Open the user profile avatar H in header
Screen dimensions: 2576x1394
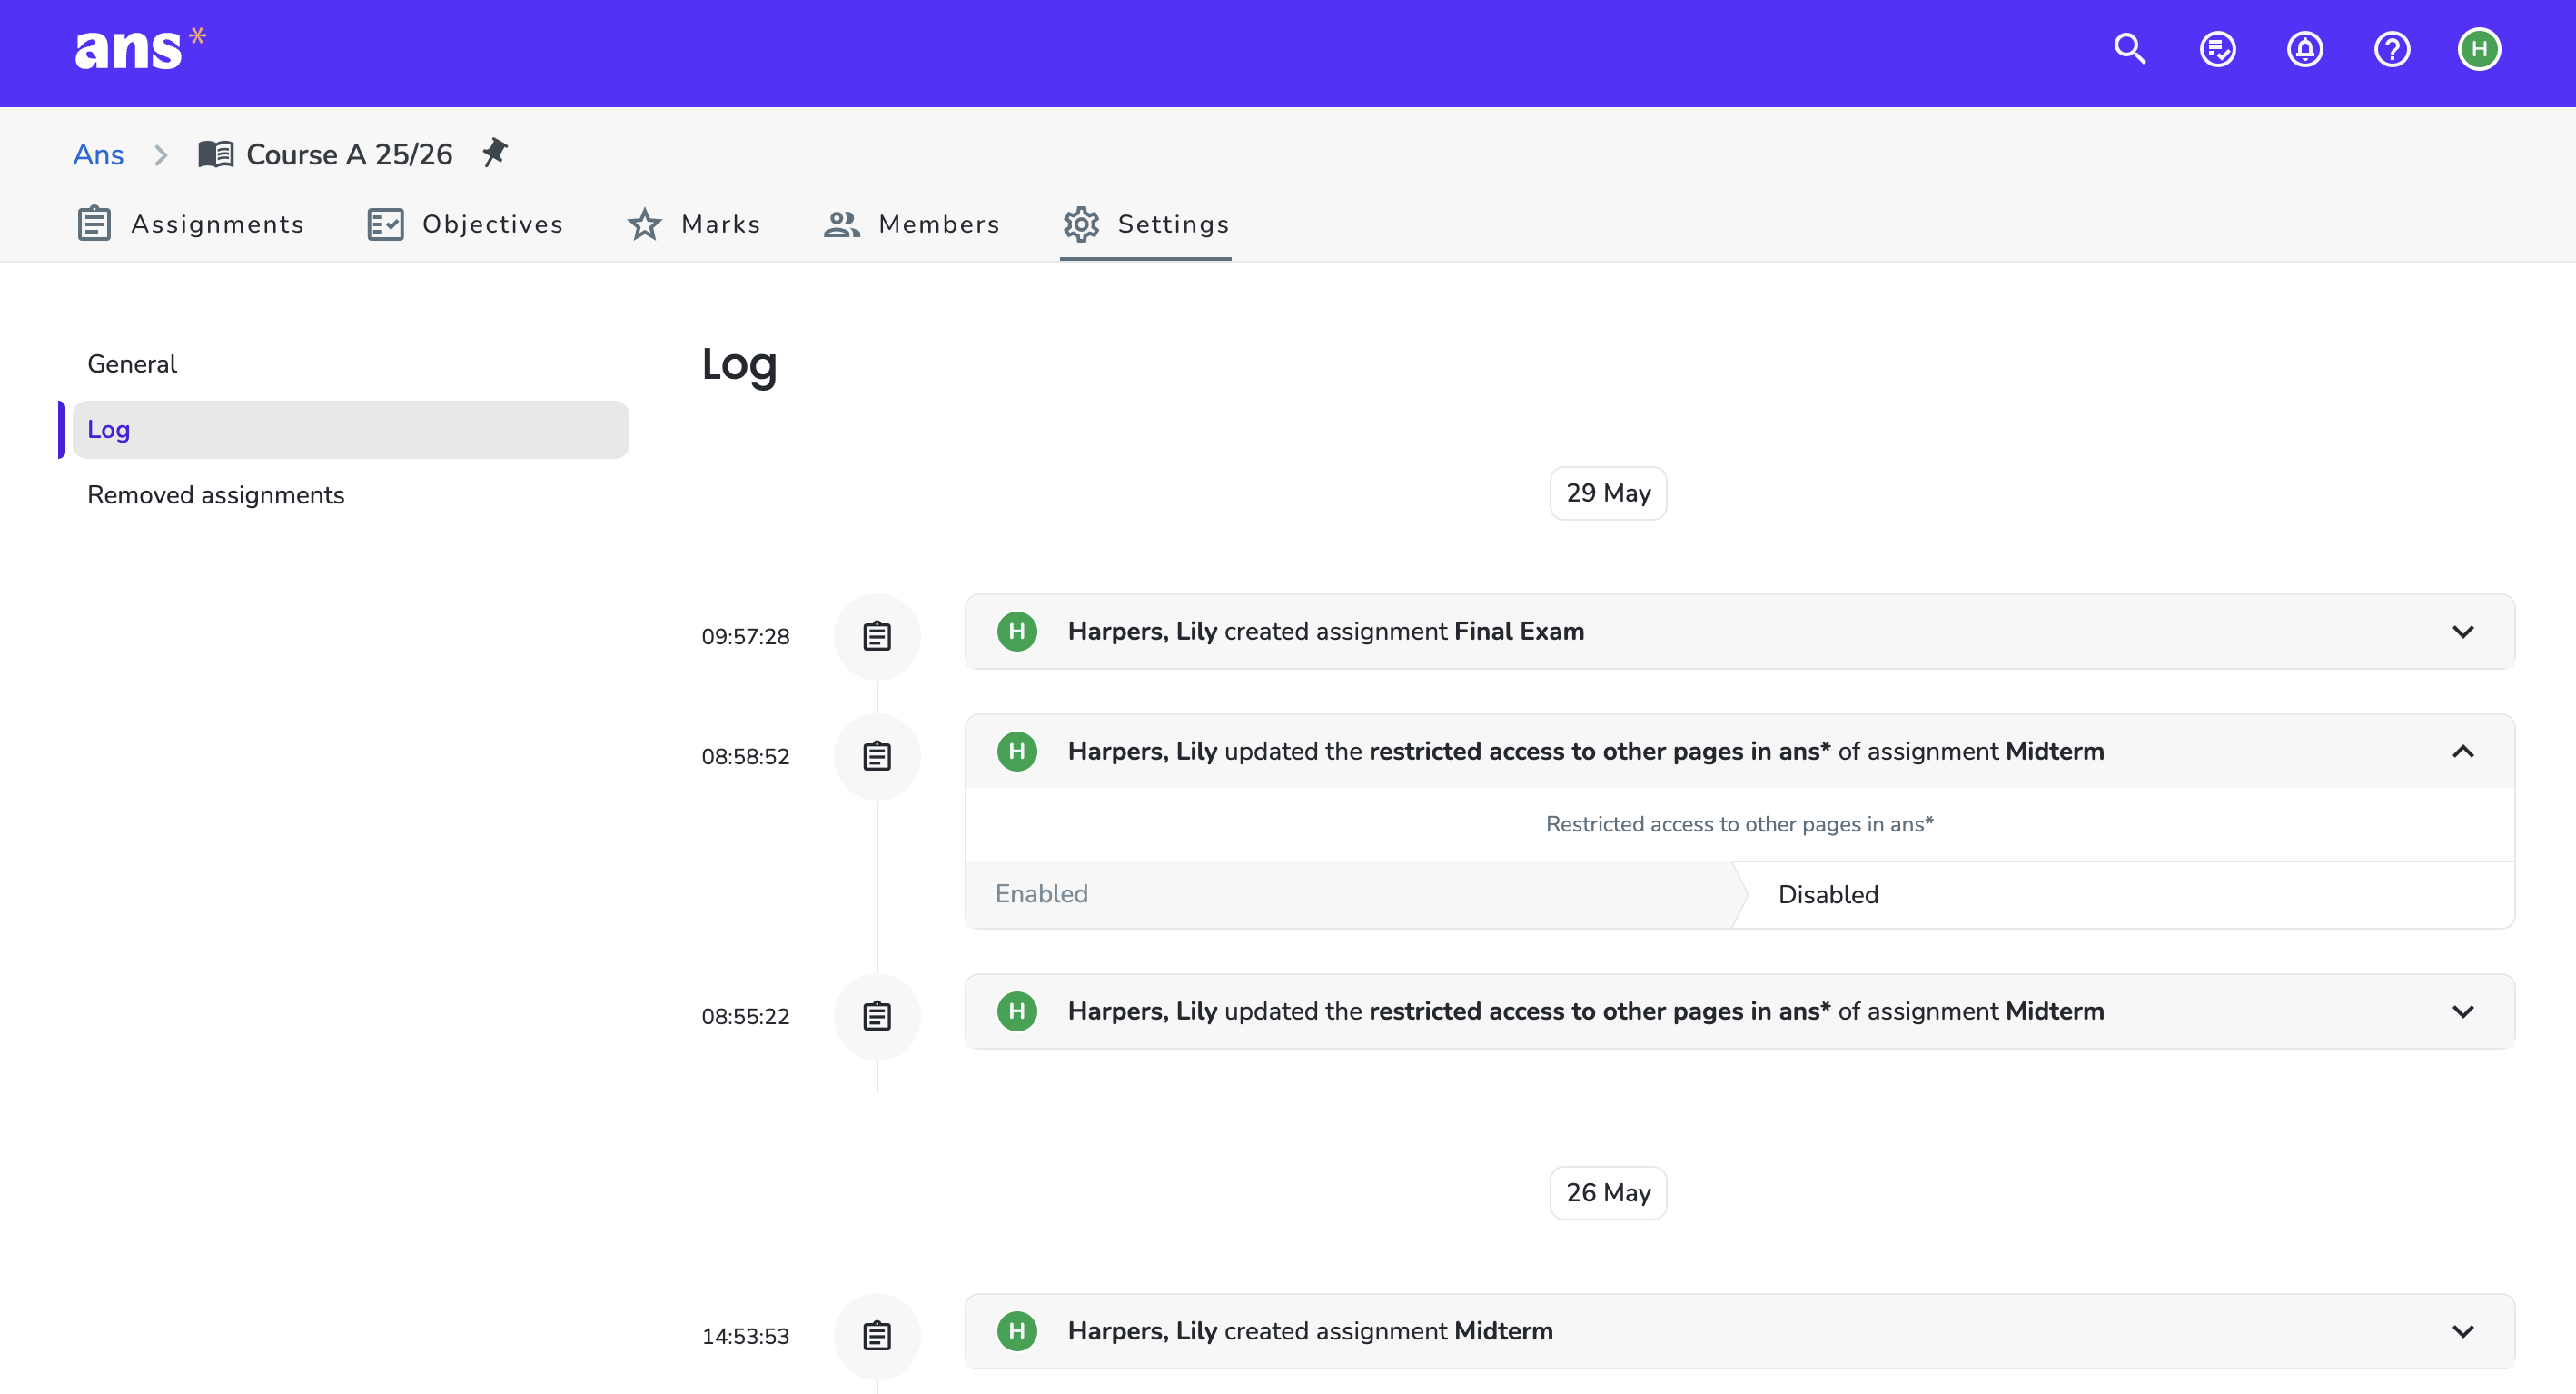pos(2479,49)
